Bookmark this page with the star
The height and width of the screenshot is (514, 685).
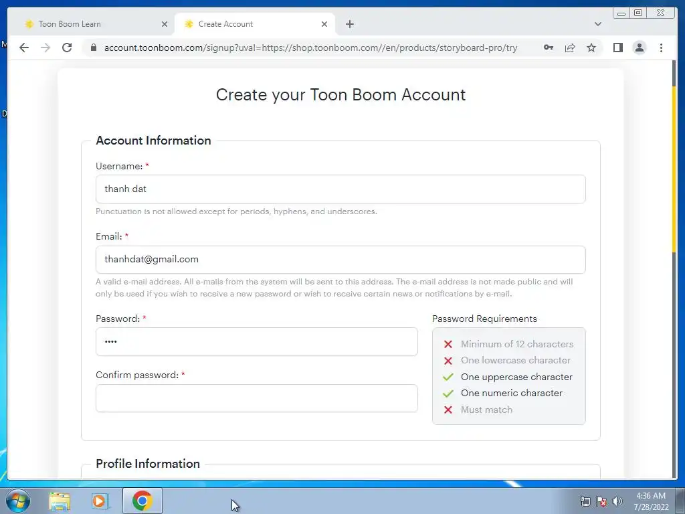point(591,48)
